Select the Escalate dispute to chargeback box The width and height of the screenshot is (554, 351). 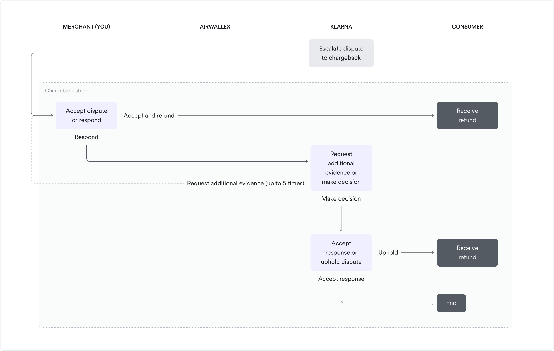pos(341,53)
